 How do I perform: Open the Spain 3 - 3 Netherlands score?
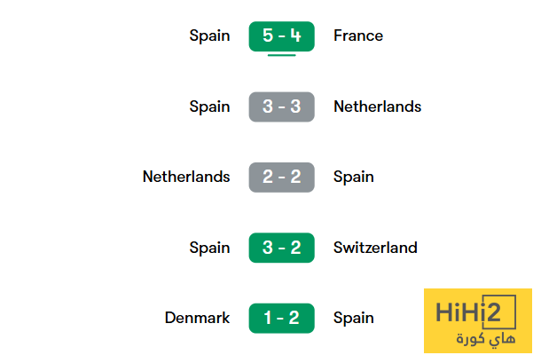281,107
